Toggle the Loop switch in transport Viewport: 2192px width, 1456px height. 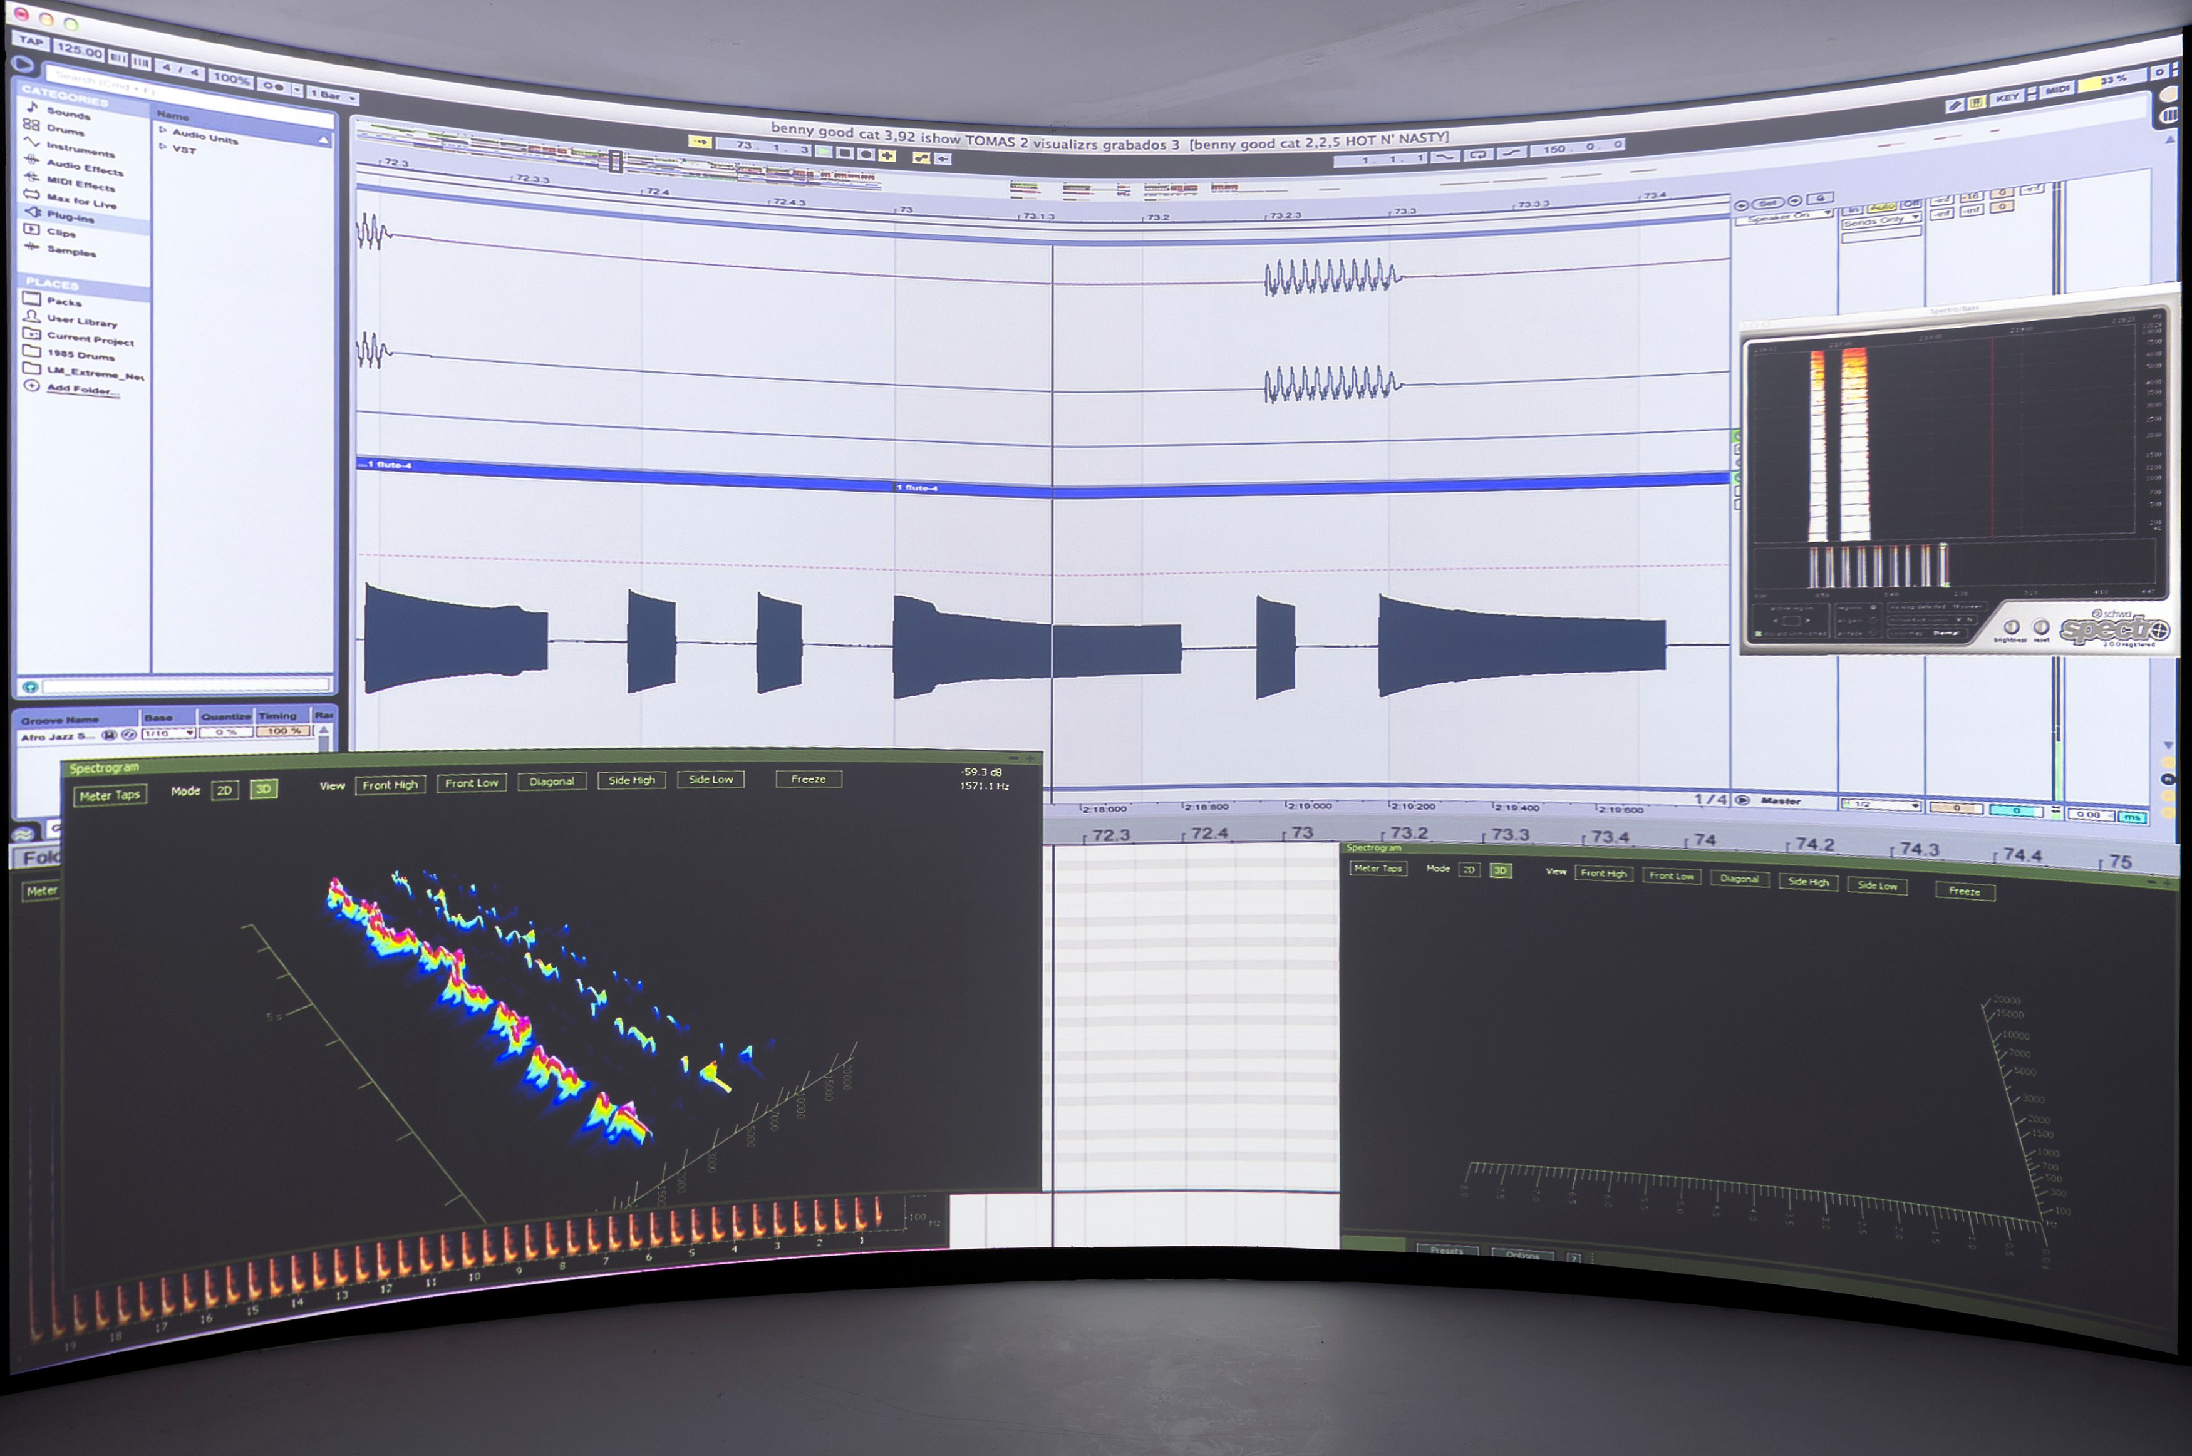1478,155
